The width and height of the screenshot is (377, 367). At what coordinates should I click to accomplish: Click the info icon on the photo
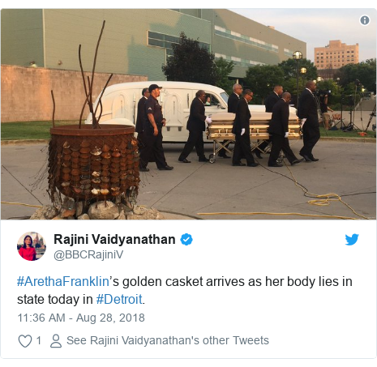[365, 20]
